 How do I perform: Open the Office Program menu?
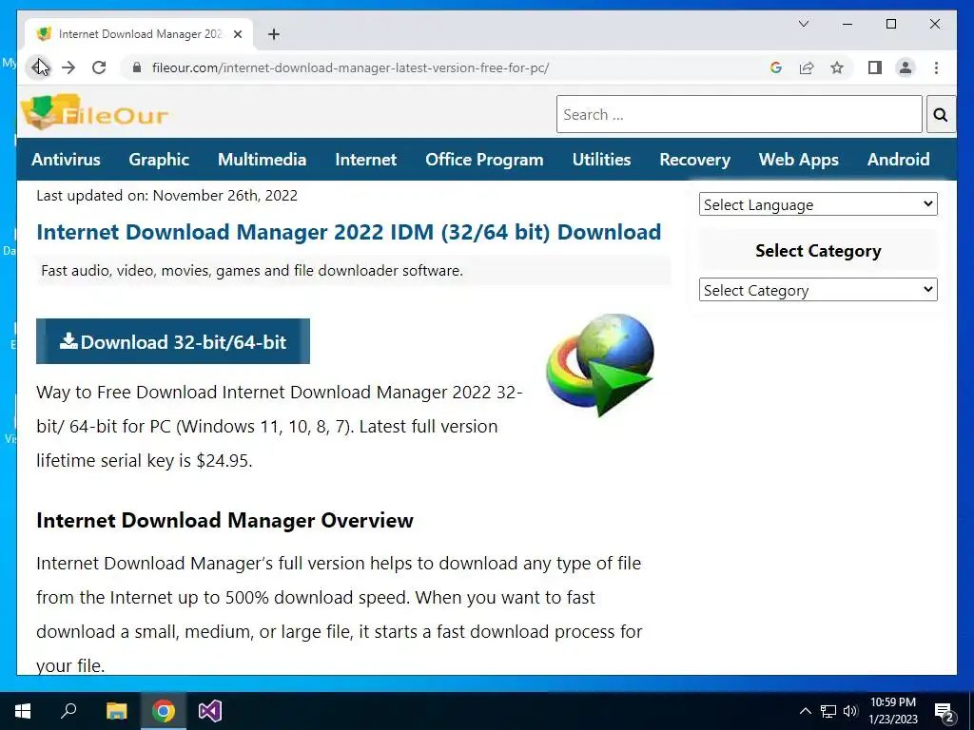point(484,160)
